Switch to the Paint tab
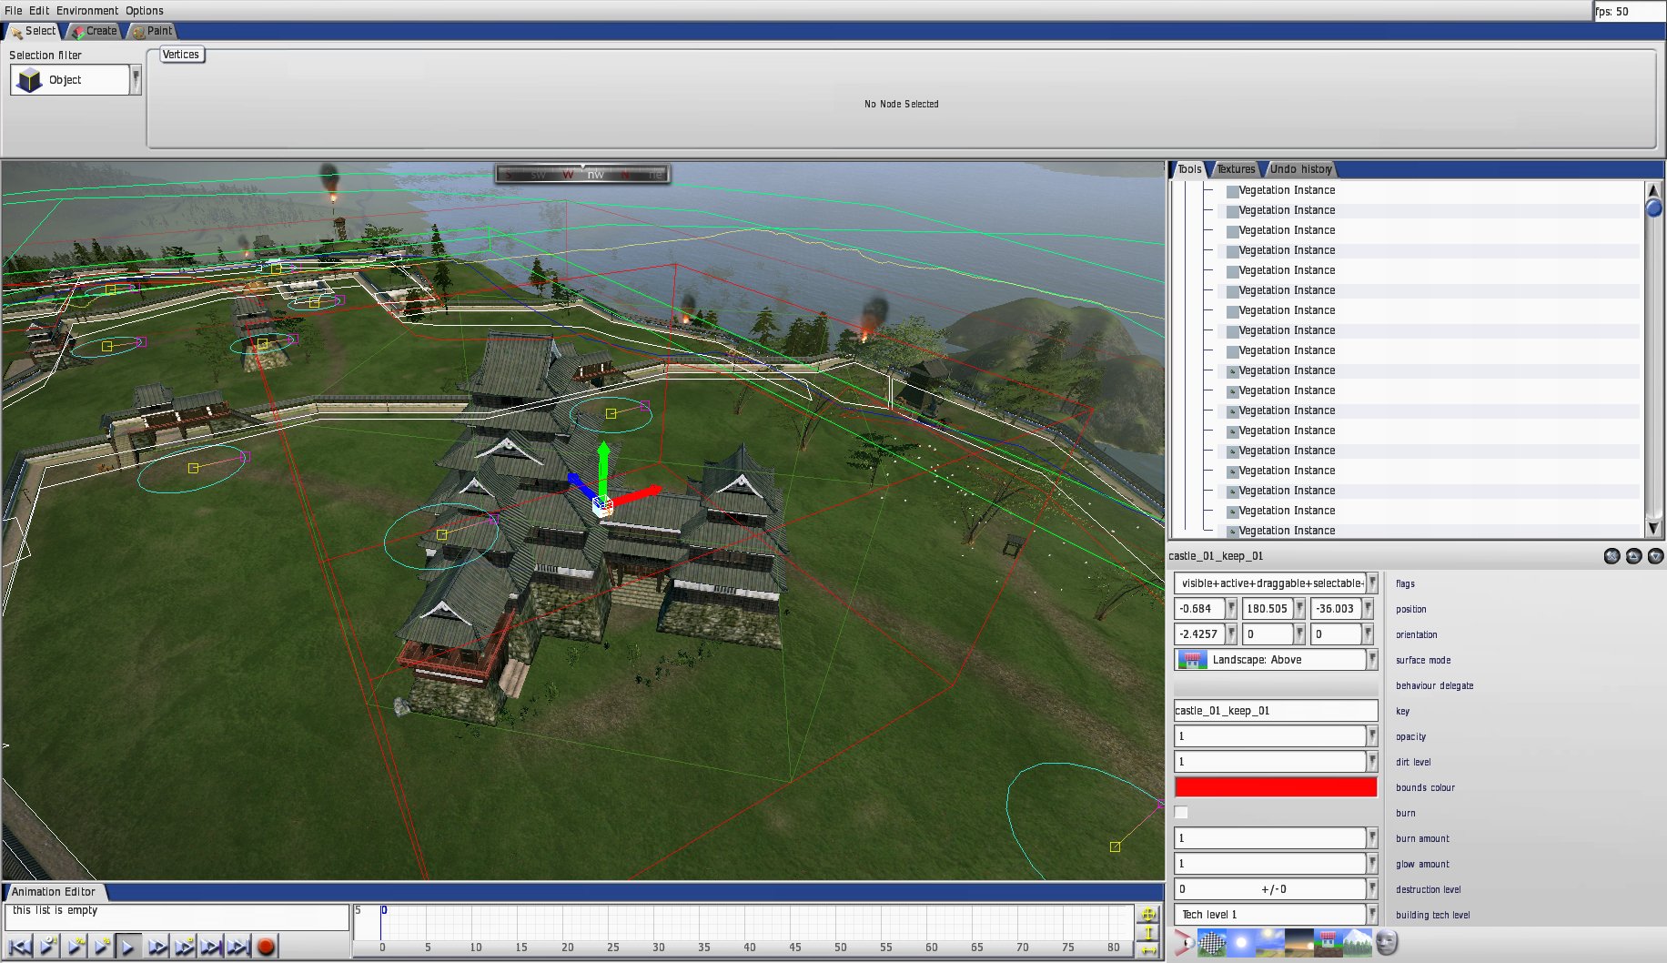 pyautogui.click(x=153, y=31)
